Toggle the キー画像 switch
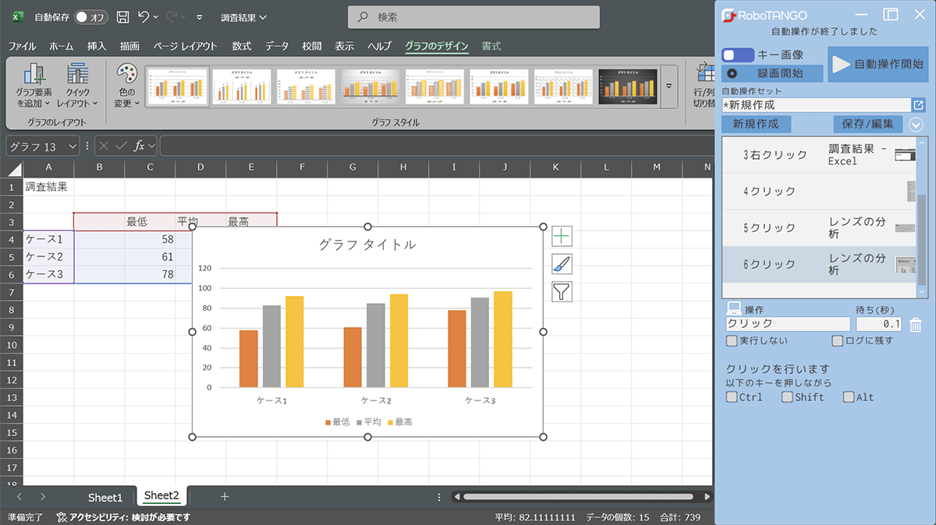Screen dimensions: 936x525 [x=738, y=55]
